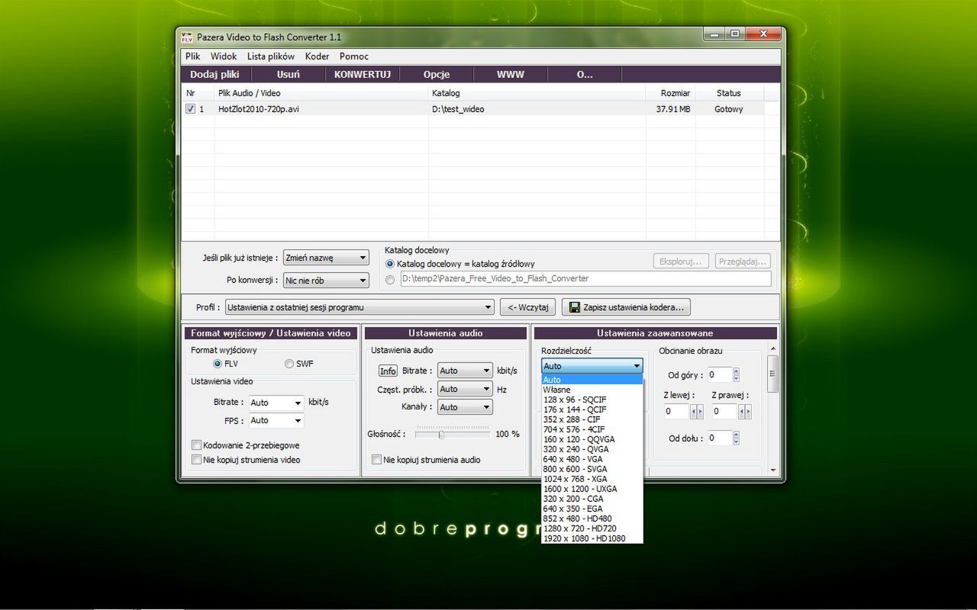The height and width of the screenshot is (610, 977).
Task: Toggle 'Nie kopiuj strumienia audio' checkbox
Action: (x=376, y=460)
